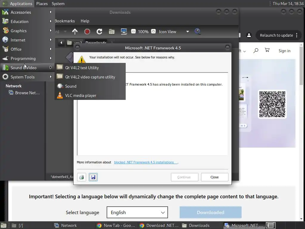Click the QR code image
Screen dimensions: 305x229
(x=272, y=104)
